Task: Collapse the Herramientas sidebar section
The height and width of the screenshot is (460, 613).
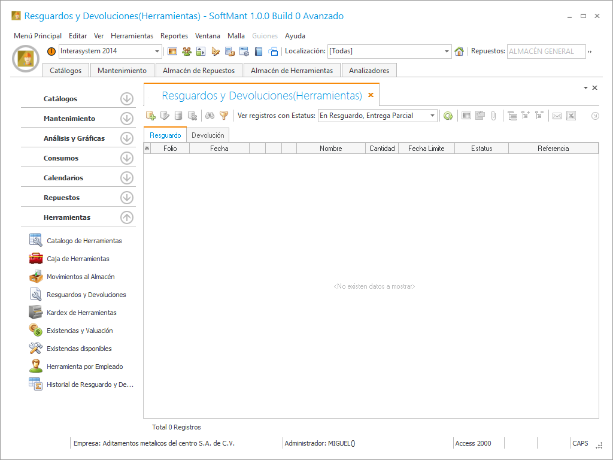Action: pos(126,217)
